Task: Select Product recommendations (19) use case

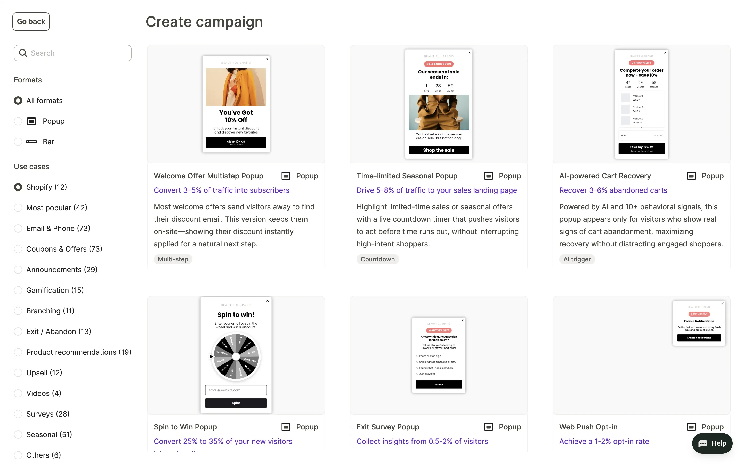Action: click(x=18, y=352)
